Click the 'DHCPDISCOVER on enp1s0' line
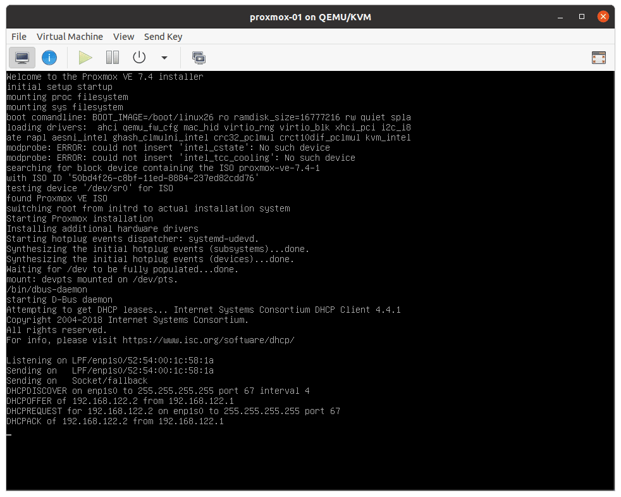Image resolution: width=621 pixels, height=497 pixels. coord(158,391)
